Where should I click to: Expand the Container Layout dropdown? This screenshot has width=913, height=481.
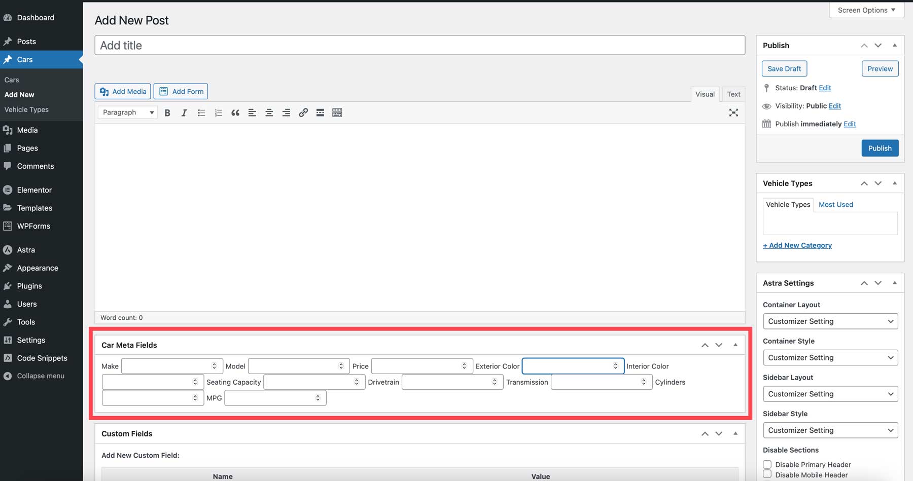point(830,321)
